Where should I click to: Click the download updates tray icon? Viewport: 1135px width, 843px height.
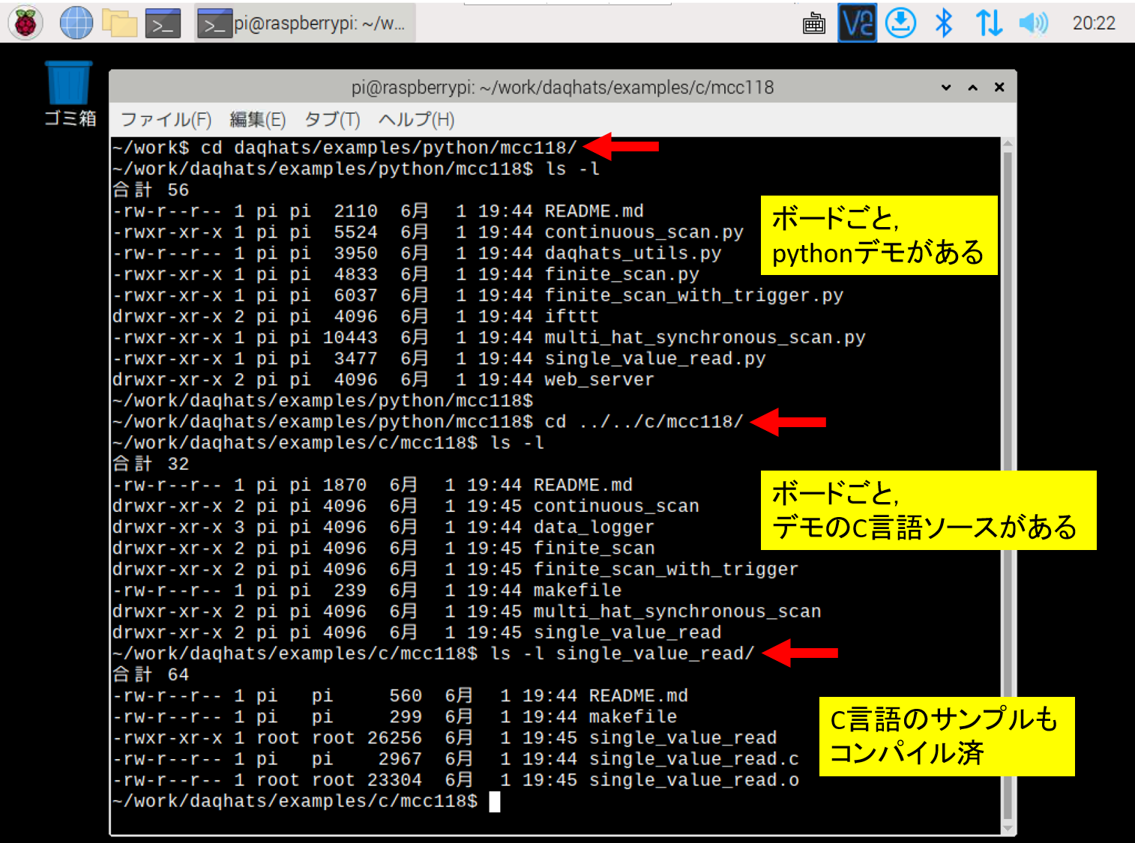pyautogui.click(x=900, y=23)
